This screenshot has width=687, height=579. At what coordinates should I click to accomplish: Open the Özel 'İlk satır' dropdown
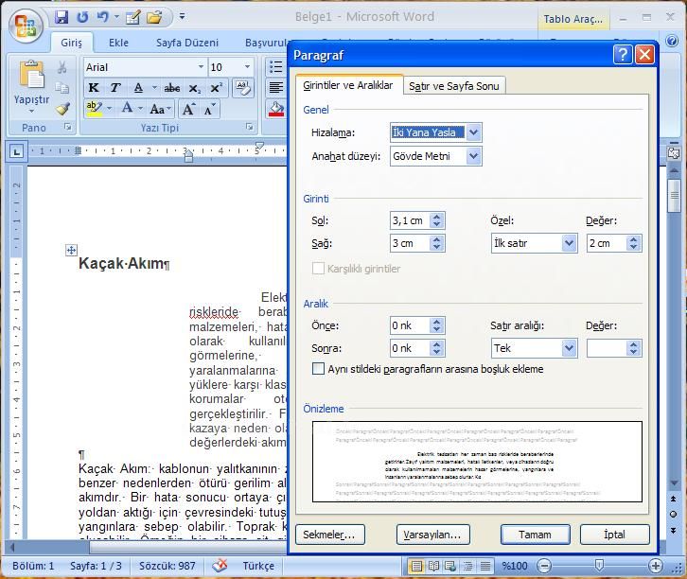pos(569,242)
